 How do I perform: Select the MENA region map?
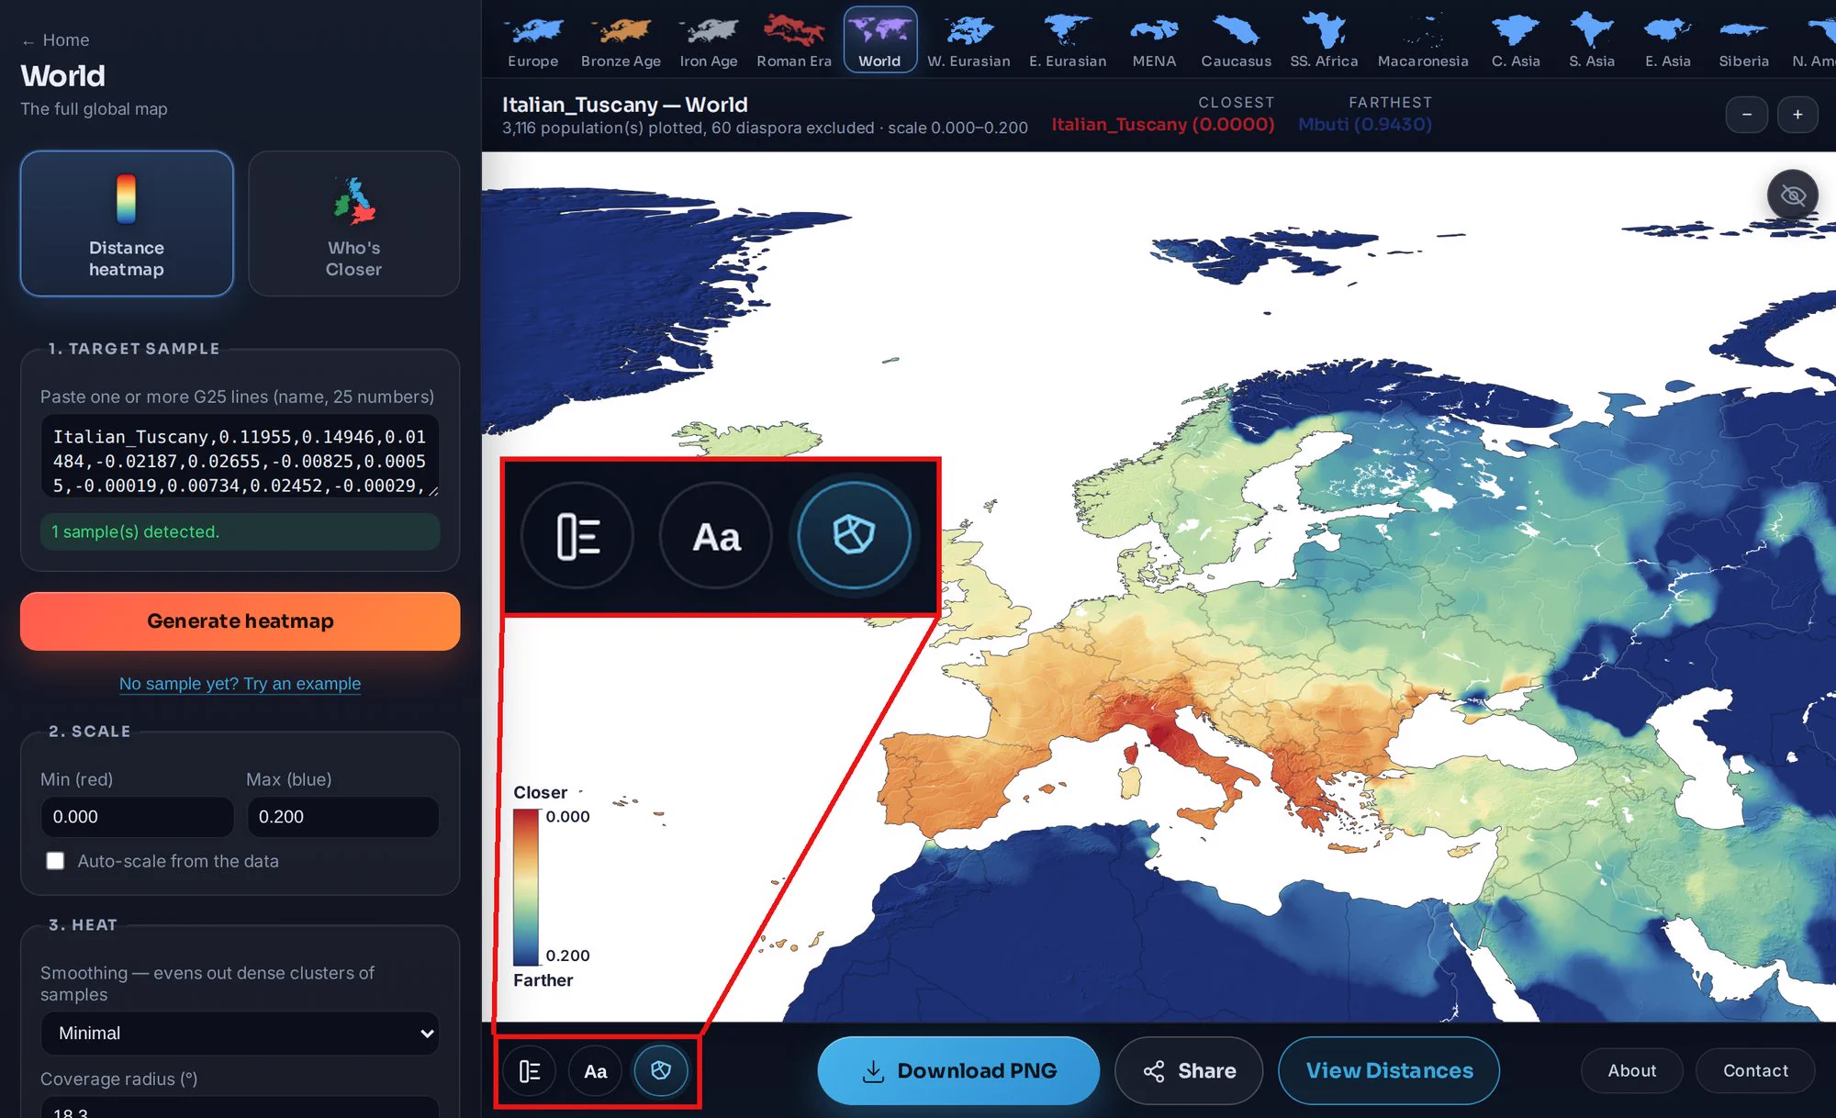click(1154, 40)
